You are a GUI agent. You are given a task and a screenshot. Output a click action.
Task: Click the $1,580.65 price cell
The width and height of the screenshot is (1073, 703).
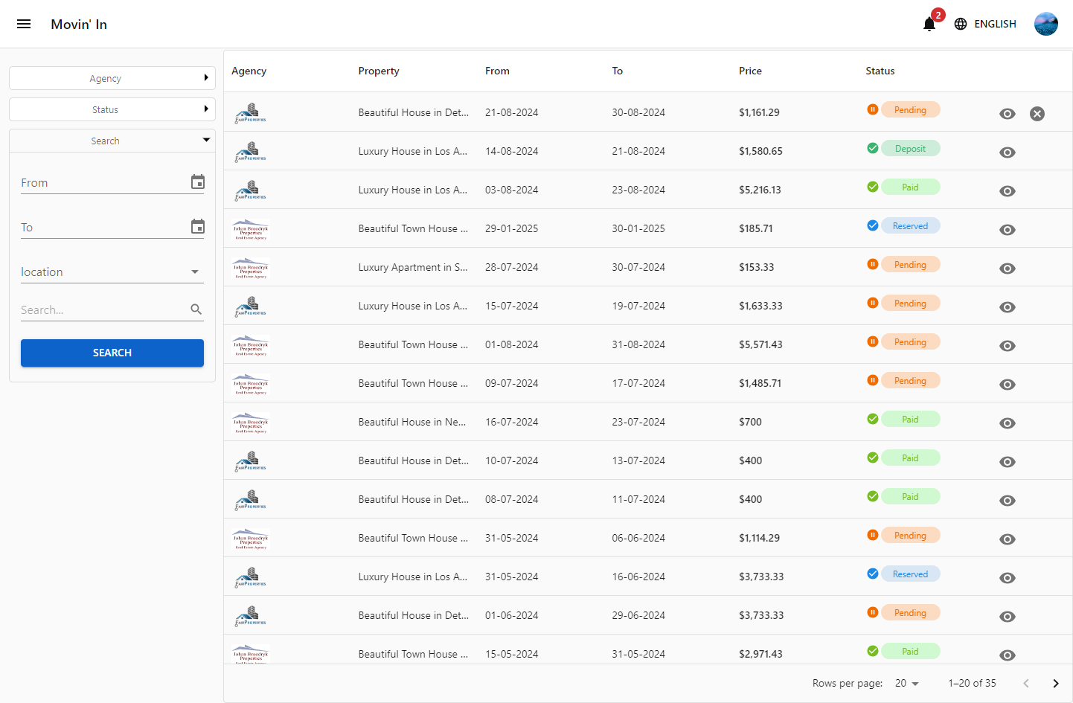pyautogui.click(x=760, y=151)
